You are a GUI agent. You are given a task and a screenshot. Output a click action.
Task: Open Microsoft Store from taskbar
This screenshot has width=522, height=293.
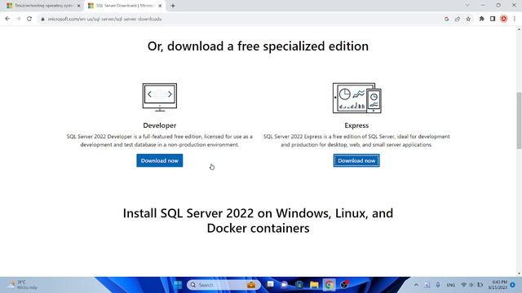(299, 285)
